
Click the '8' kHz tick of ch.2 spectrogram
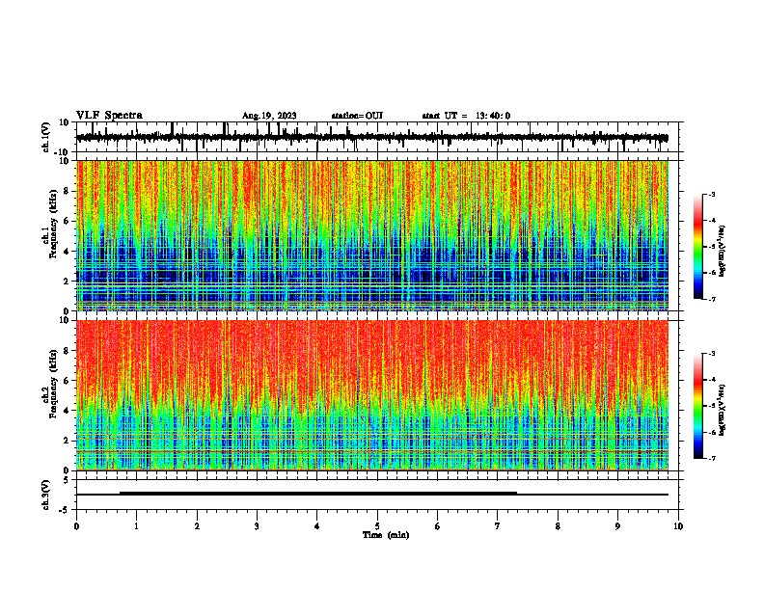pyautogui.click(x=68, y=351)
